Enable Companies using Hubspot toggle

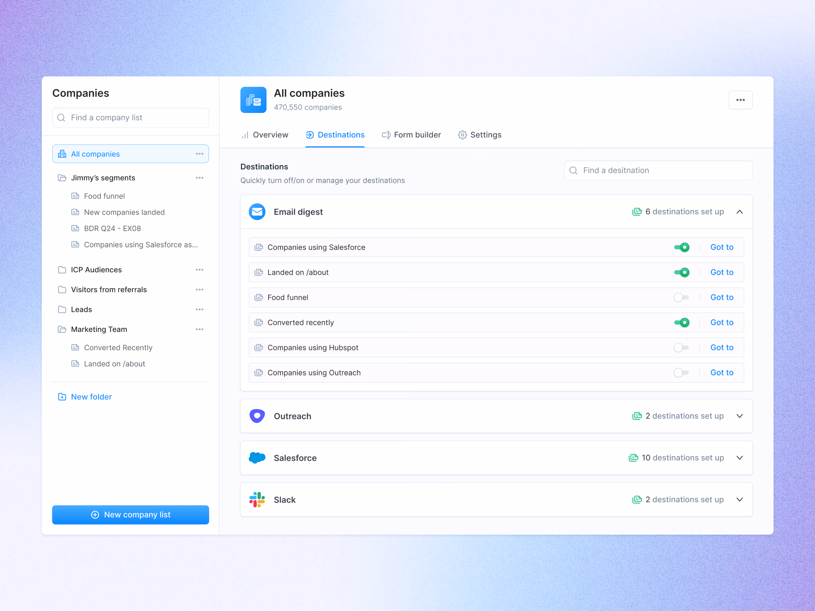click(x=681, y=347)
